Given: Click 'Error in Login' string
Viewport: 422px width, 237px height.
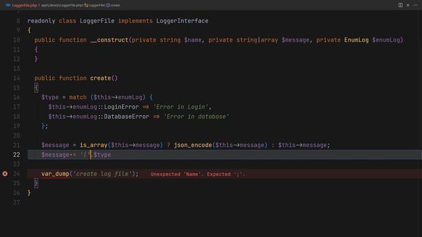Looking at the screenshot, I should coord(181,107).
